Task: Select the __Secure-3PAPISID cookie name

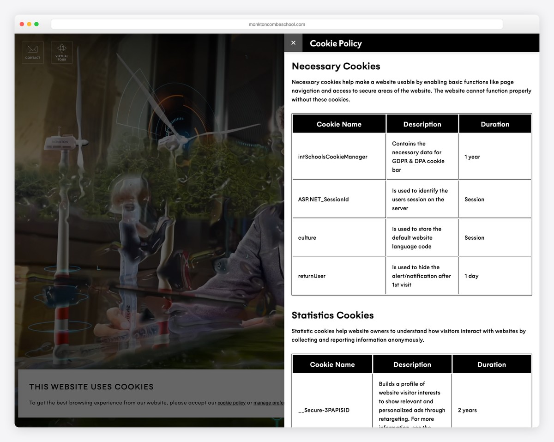Action: (324, 410)
